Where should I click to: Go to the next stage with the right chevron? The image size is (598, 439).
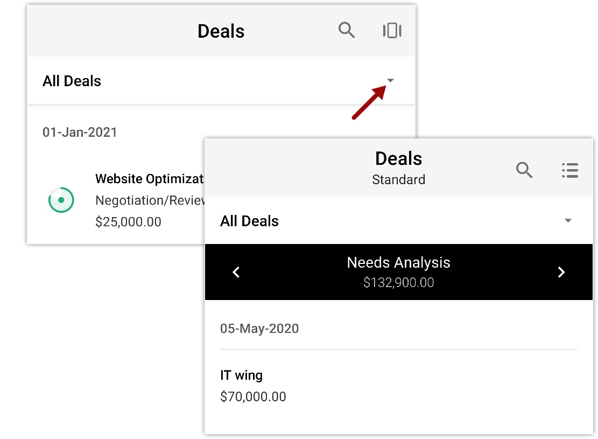tap(561, 272)
